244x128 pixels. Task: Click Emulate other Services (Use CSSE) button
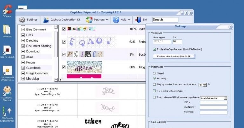(174, 56)
